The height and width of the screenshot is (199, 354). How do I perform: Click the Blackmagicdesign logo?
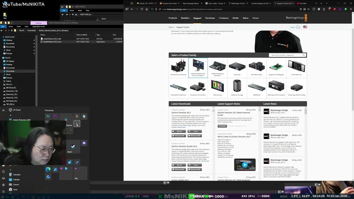point(296,18)
